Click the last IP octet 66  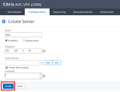coord(30,51)
